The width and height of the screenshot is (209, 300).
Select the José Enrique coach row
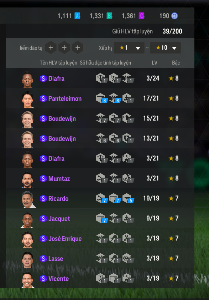[x=100, y=239]
